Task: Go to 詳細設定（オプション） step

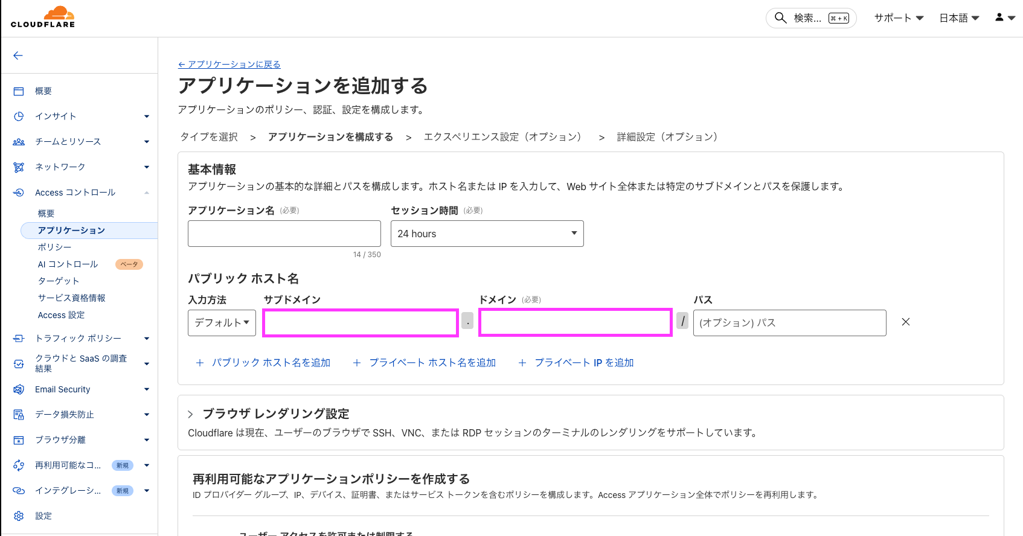Action: (667, 137)
